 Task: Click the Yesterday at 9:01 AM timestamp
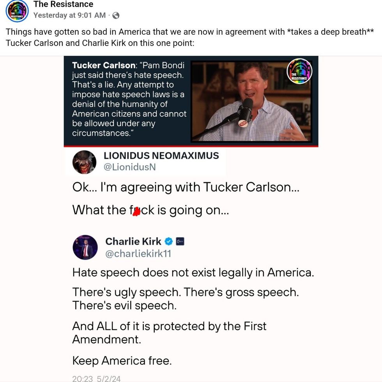[x=69, y=15]
